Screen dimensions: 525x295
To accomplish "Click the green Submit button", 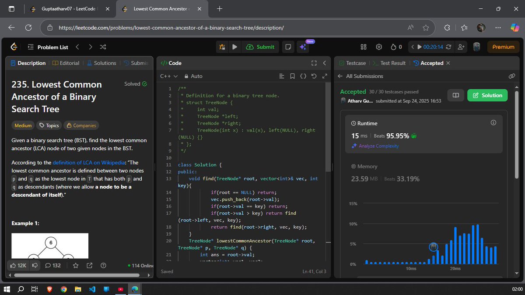I will (x=260, y=47).
